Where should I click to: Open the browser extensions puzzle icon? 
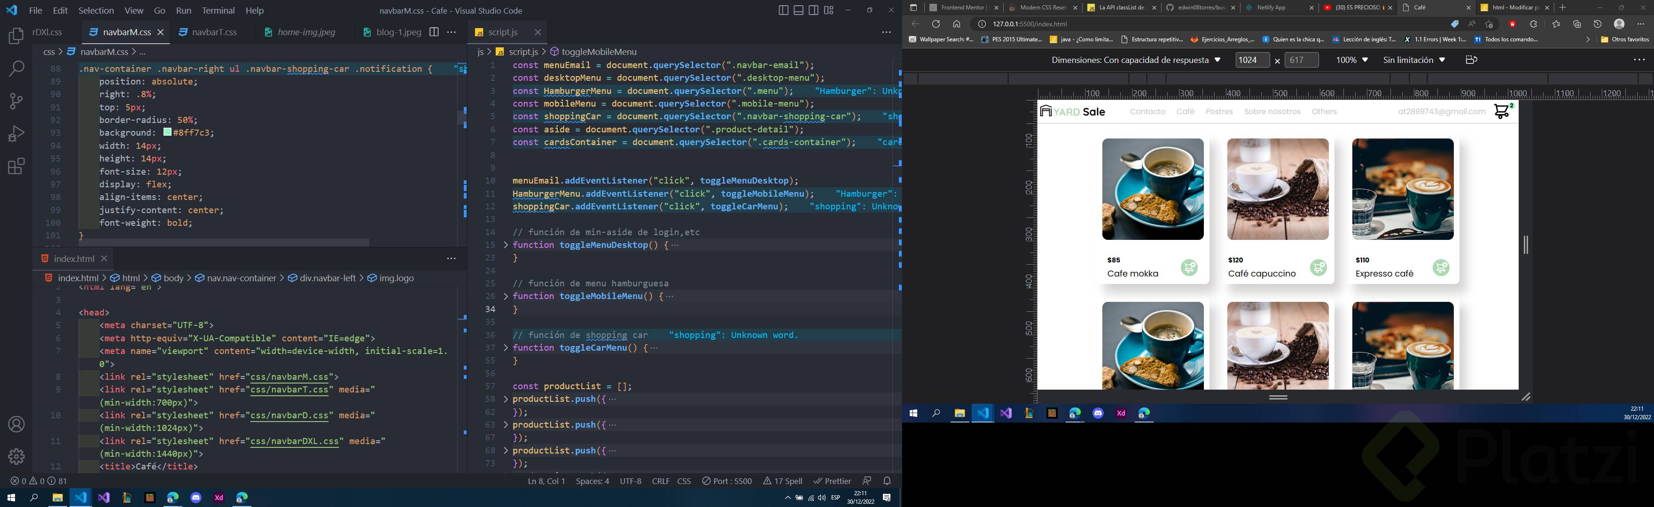[1534, 24]
